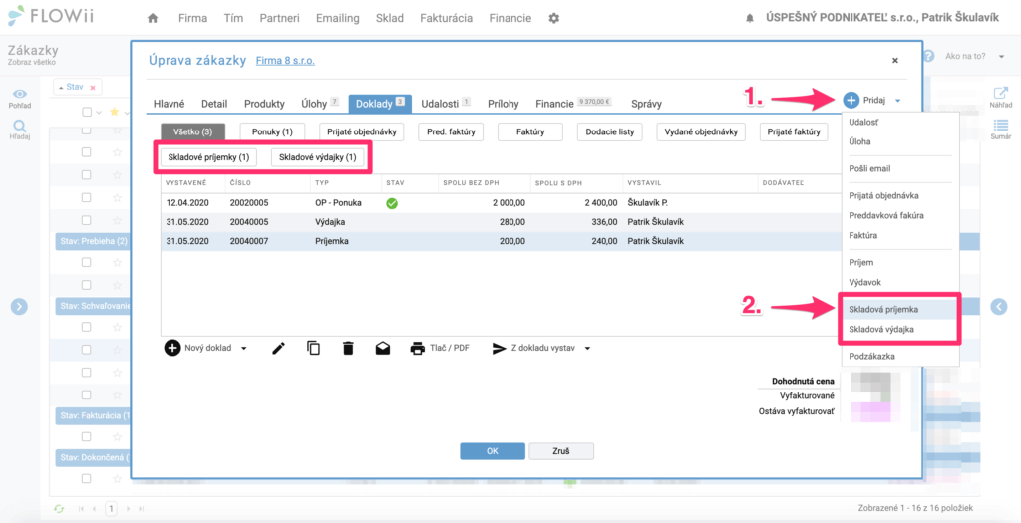This screenshot has height=523, width=1021.
Task: Click the copy document icon
Action: pos(313,348)
